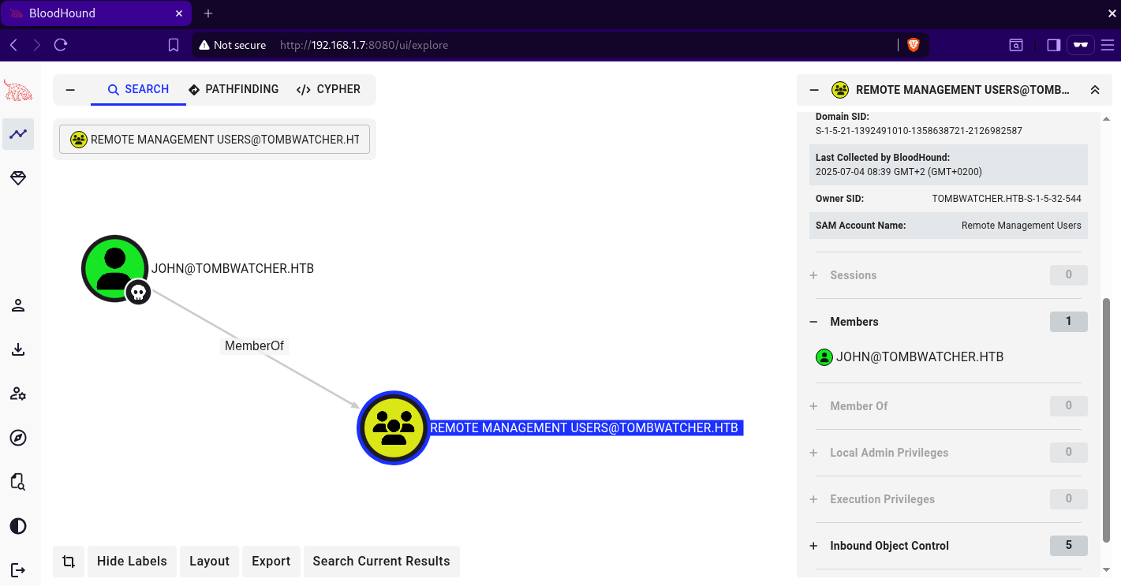Click the Group Management diamond icon
1121x586 pixels.
[18, 179]
